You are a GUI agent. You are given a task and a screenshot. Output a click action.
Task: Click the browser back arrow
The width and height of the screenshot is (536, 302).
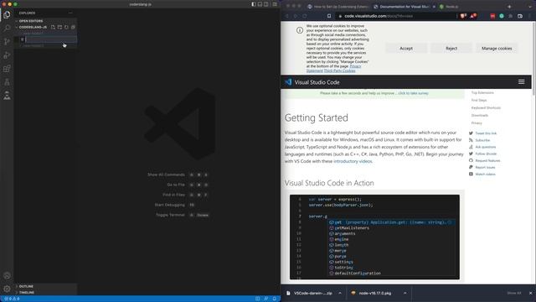click(x=286, y=16)
